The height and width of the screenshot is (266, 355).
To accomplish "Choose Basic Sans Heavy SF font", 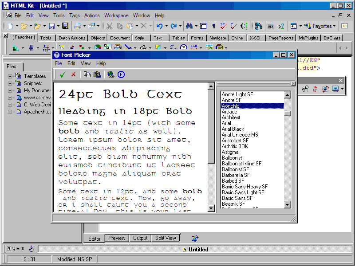I will pos(252,187).
